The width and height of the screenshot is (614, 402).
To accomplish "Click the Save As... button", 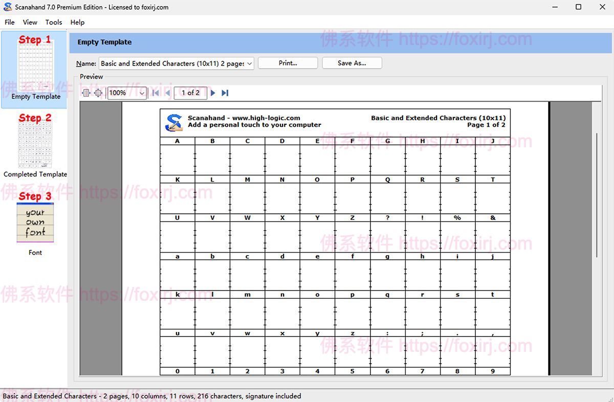I will [352, 63].
